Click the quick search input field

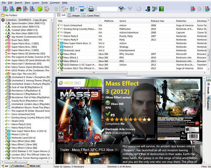click(107, 9)
